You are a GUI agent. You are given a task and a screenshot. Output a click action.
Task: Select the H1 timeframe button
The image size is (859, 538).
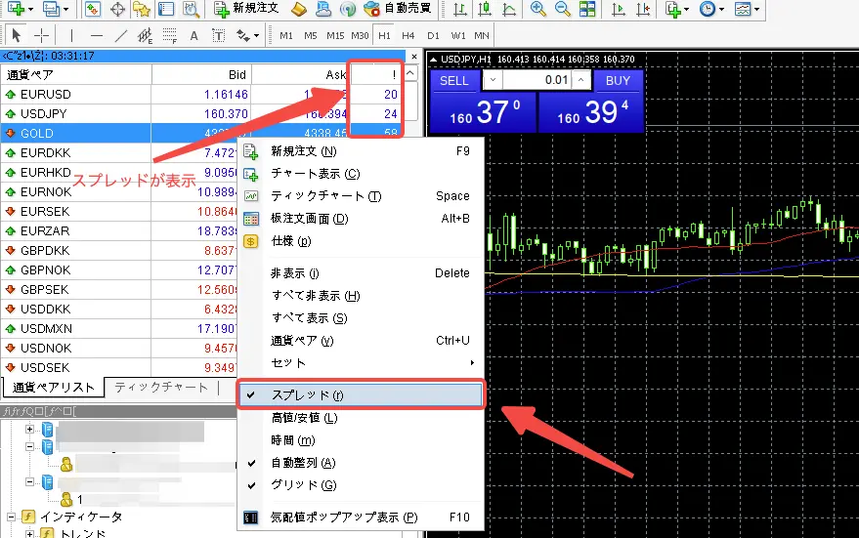click(x=385, y=35)
